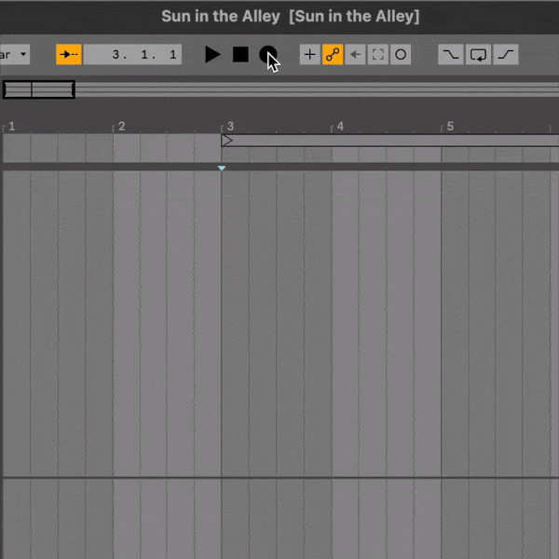The image size is (559, 559).
Task: Select the loop start triangle marker
Action: (226, 141)
